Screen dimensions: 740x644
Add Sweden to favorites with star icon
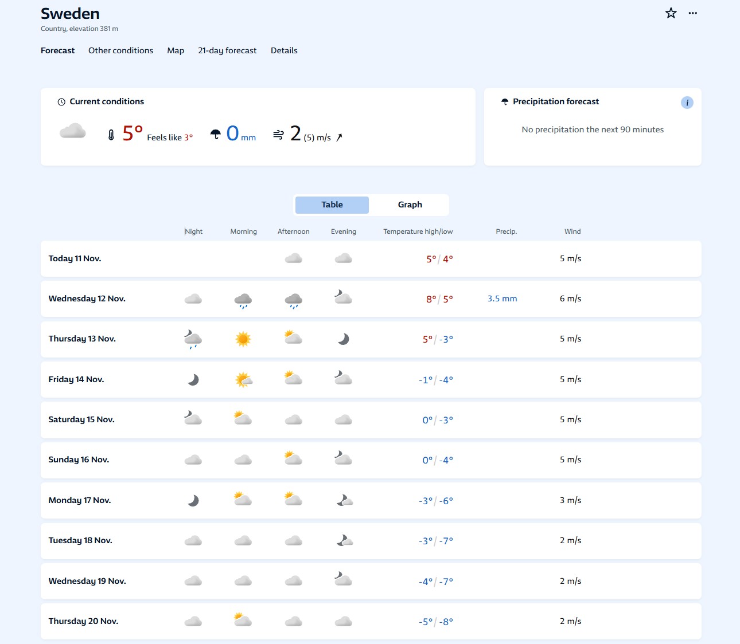pos(671,13)
